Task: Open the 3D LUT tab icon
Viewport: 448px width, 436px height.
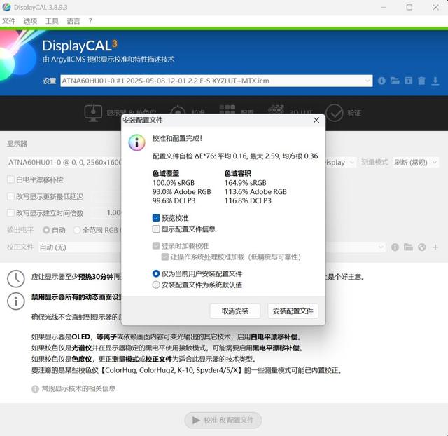Action: pos(276,110)
